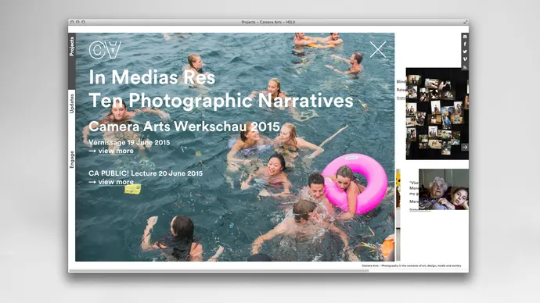Viewport: 540px width, 303px height.
Task: Click next arrow on photo collage
Action: pyautogui.click(x=465, y=147)
